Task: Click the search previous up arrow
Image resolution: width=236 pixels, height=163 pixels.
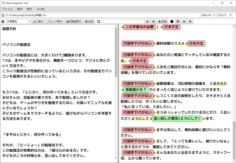Action: 153,22
